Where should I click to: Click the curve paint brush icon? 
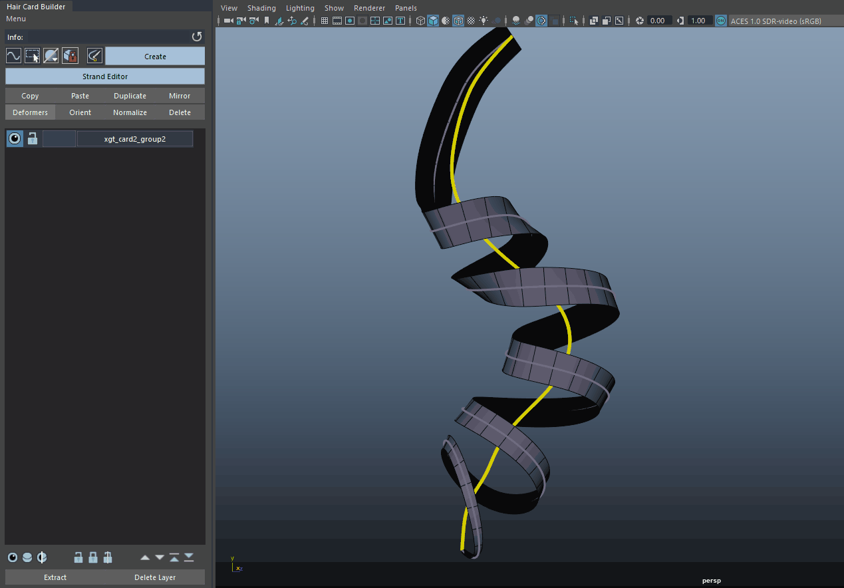tap(94, 56)
